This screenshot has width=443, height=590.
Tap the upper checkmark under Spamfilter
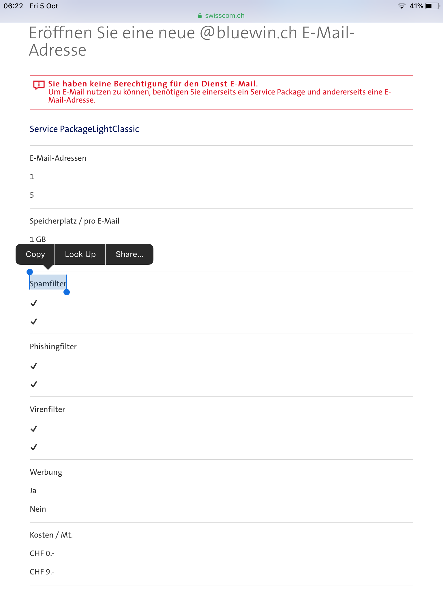(x=34, y=303)
